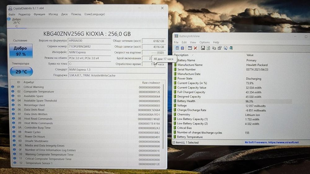Click Show Battery Information icon in BatteryInfoView toolbar
The height and width of the screenshot is (174, 310).
click(177, 48)
